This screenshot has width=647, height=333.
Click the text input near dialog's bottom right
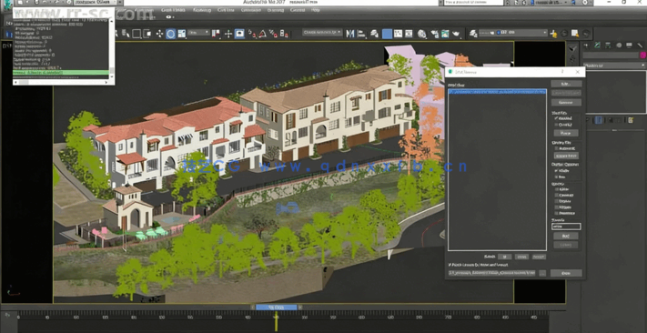point(566,227)
